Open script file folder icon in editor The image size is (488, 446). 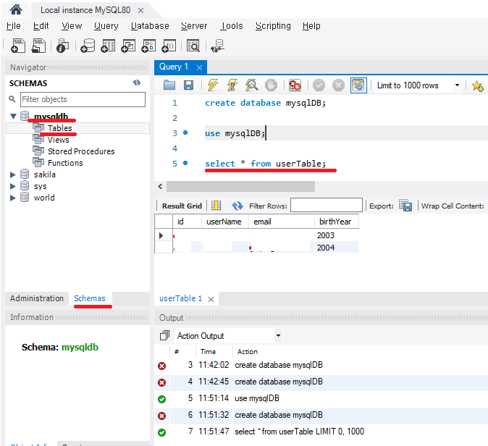point(169,85)
